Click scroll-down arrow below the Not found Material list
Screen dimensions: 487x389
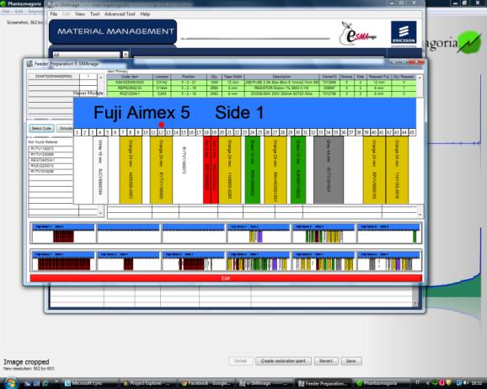tap(100, 213)
